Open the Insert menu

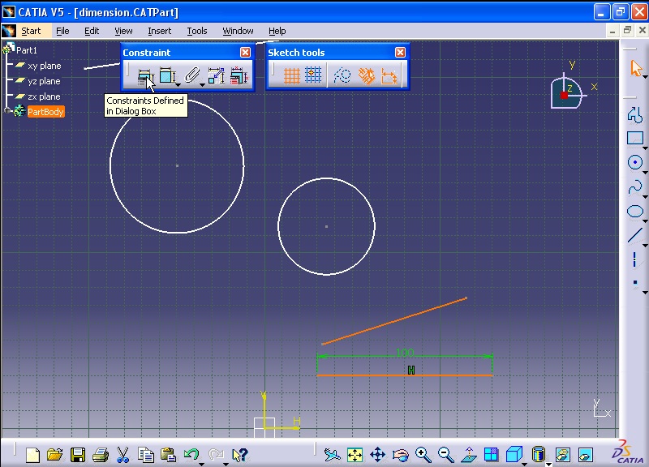[159, 31]
